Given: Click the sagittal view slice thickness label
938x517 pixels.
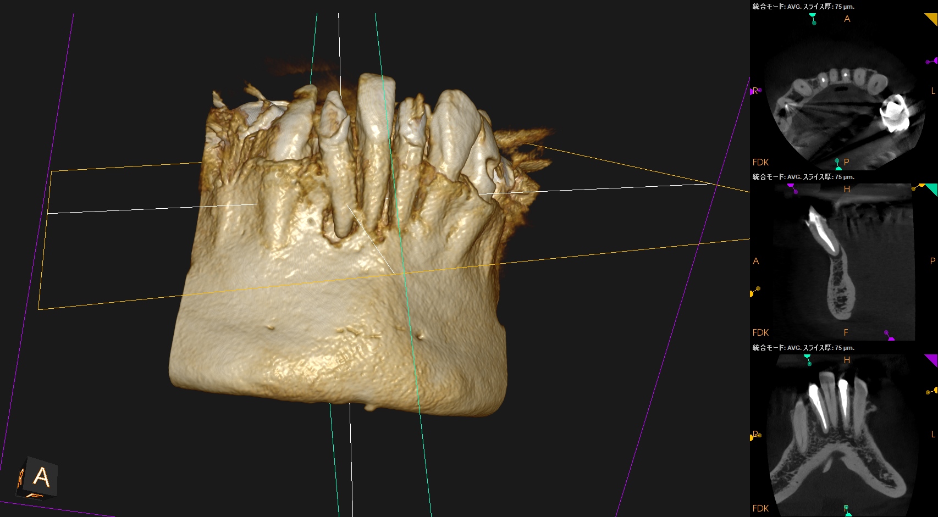Looking at the screenshot, I should click(803, 177).
